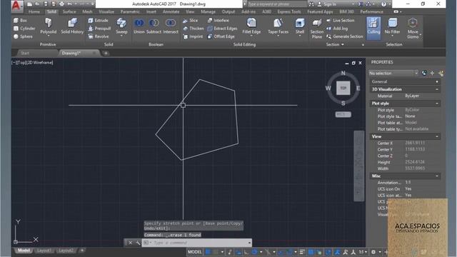The width and height of the screenshot is (457, 257).
Task: Click the Polysolid tool icon
Action: pyautogui.click(x=49, y=23)
